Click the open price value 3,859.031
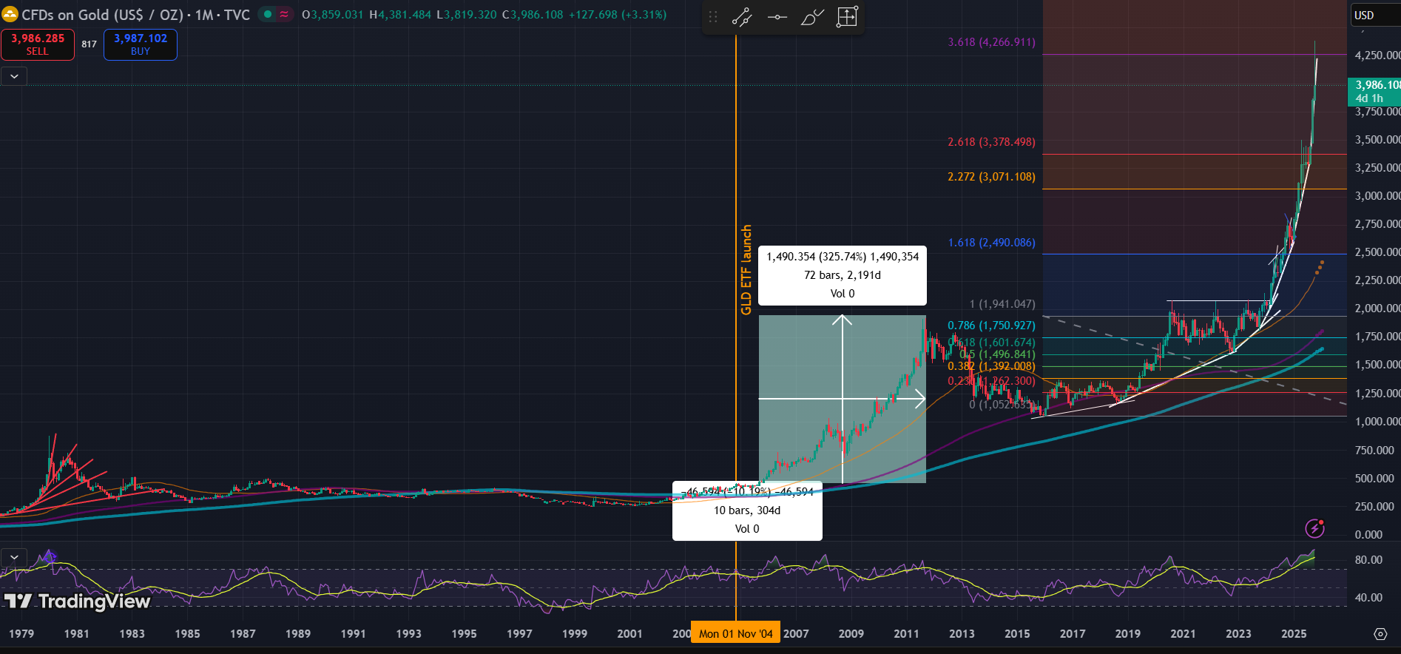Image resolution: width=1401 pixels, height=654 pixels. 337,15
